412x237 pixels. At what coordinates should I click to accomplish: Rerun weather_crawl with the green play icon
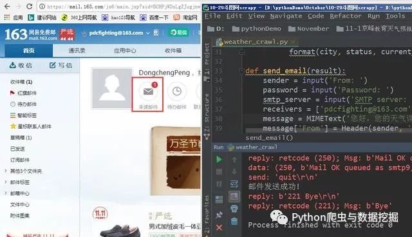[219, 160]
